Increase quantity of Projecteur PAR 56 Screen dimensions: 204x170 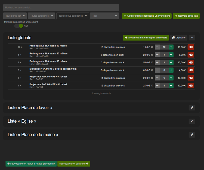pos(171,78)
